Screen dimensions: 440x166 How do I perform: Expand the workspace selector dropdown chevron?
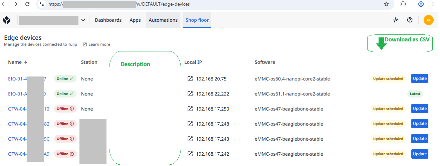pos(83,20)
